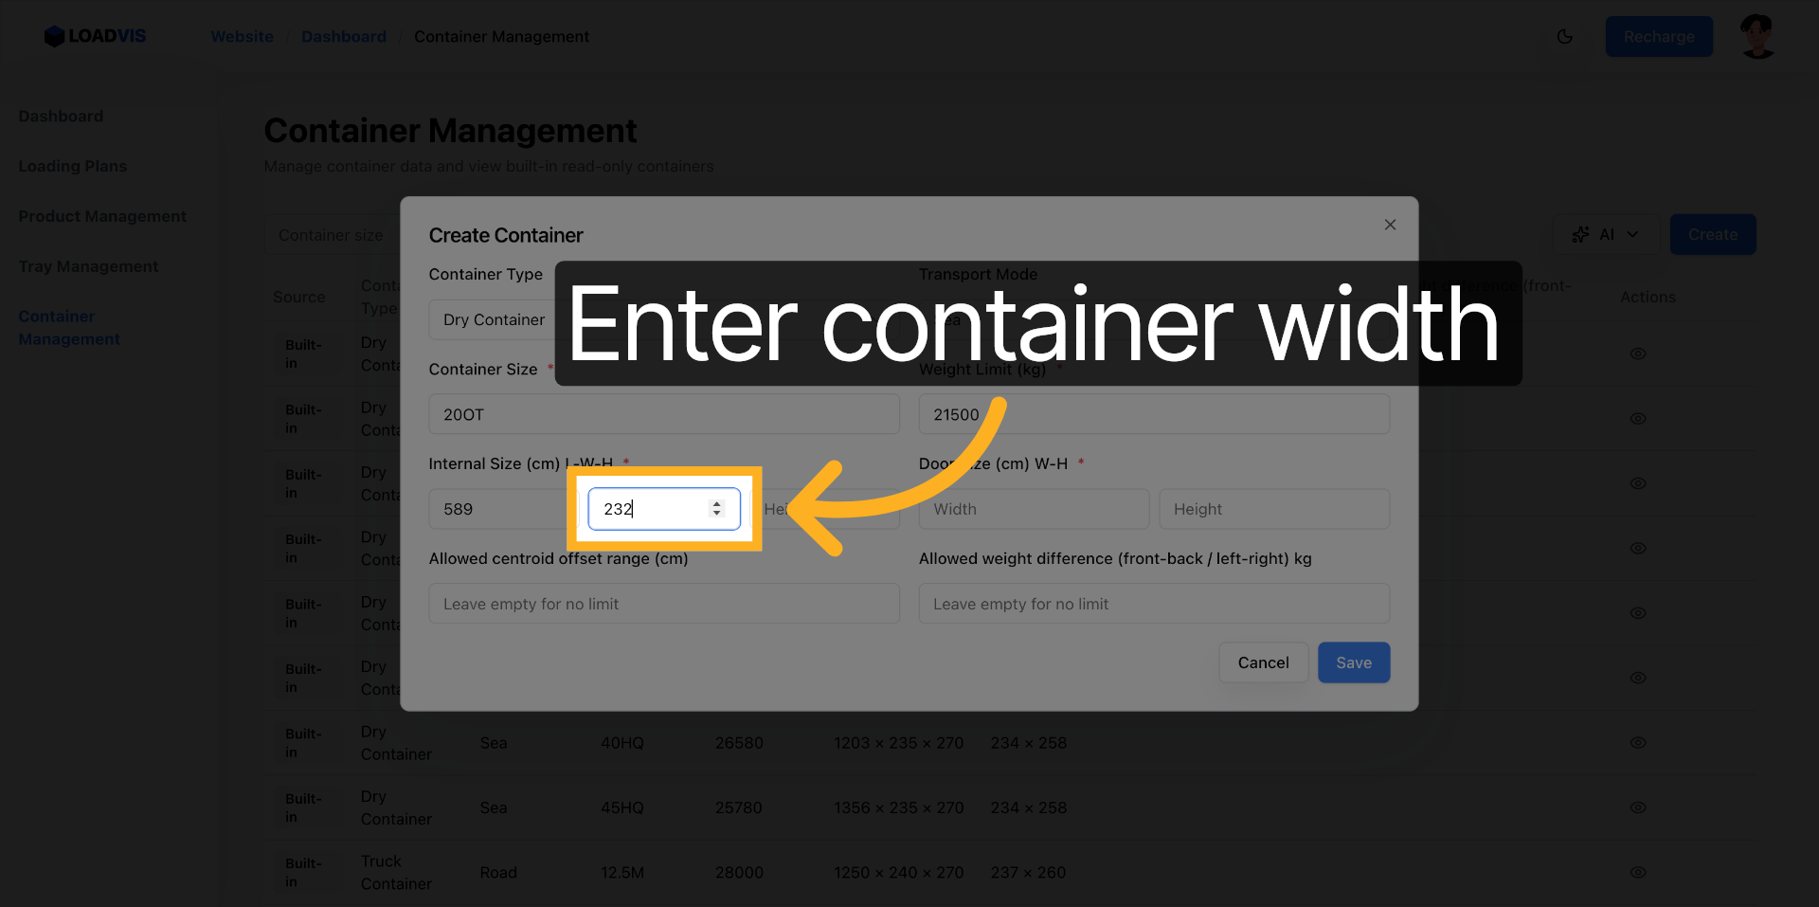This screenshot has width=1819, height=907.
Task: Open the user profile avatar
Action: [x=1757, y=37]
